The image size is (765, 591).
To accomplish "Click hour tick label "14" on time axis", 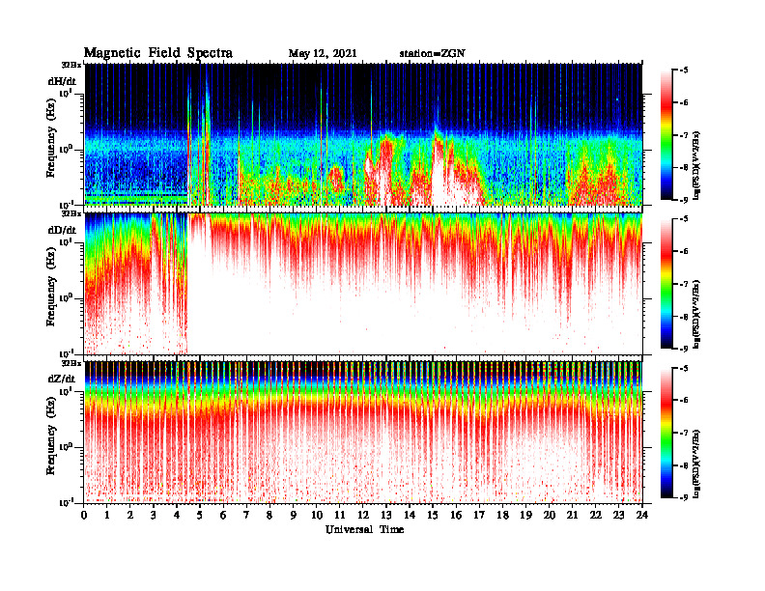I will point(410,516).
